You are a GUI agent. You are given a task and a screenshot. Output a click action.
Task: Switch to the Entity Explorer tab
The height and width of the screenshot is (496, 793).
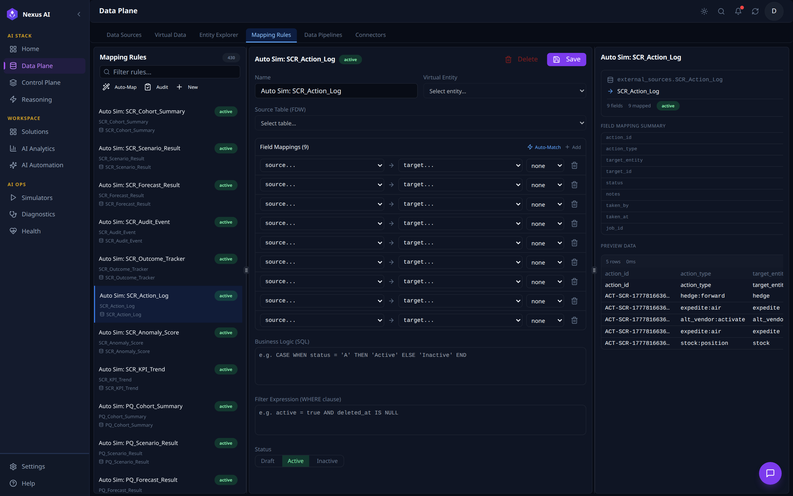point(219,35)
